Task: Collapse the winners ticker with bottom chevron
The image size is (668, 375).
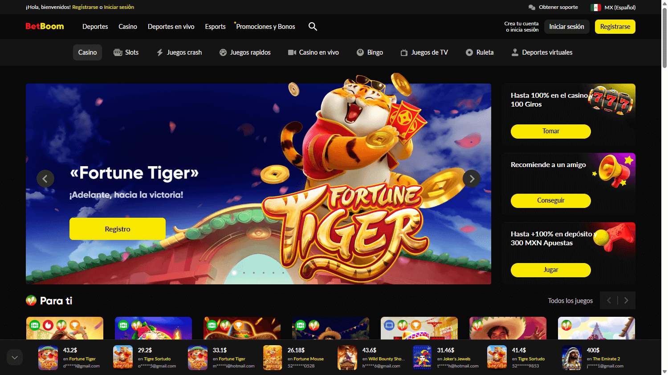Action: [x=14, y=357]
